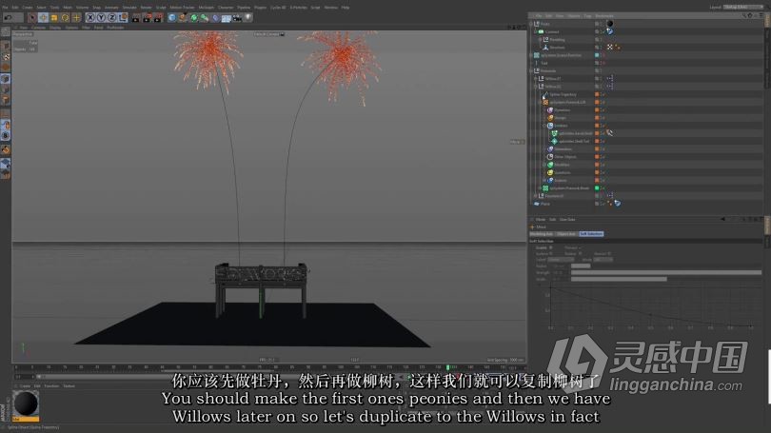Screen dimensions: 771x433
Task: Open the viewport Cameras menu
Action: pyautogui.click(x=38, y=28)
